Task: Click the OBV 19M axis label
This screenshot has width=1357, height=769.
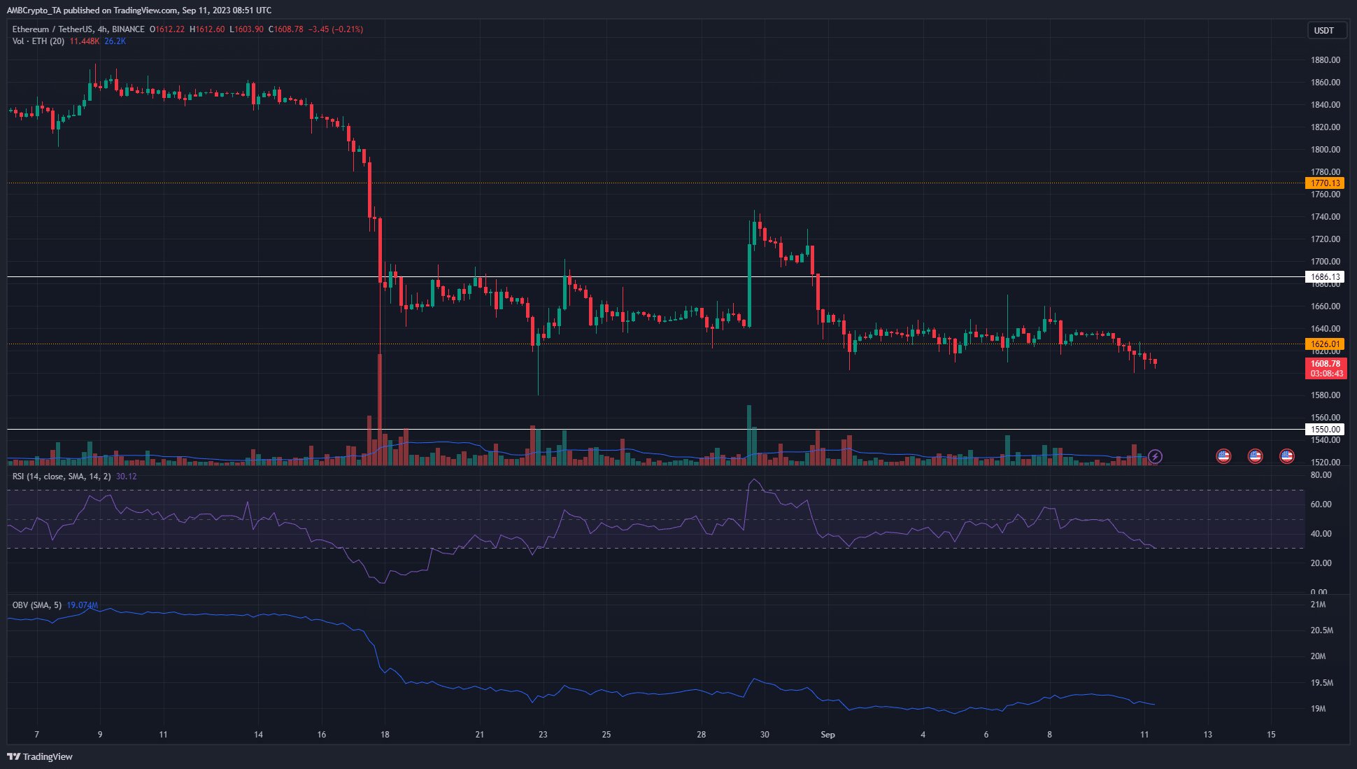Action: coord(1318,709)
